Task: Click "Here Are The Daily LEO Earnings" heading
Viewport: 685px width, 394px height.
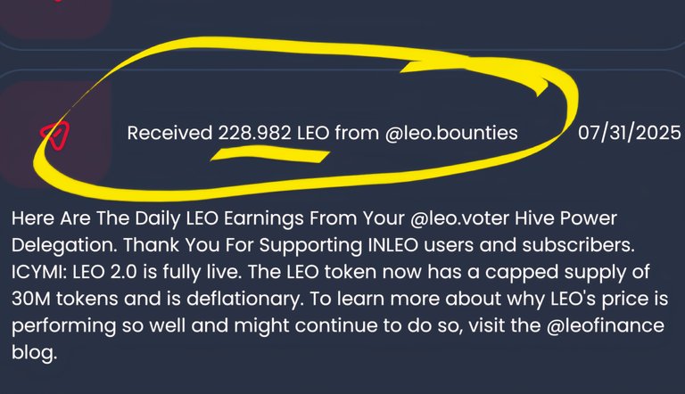Action: click(157, 218)
